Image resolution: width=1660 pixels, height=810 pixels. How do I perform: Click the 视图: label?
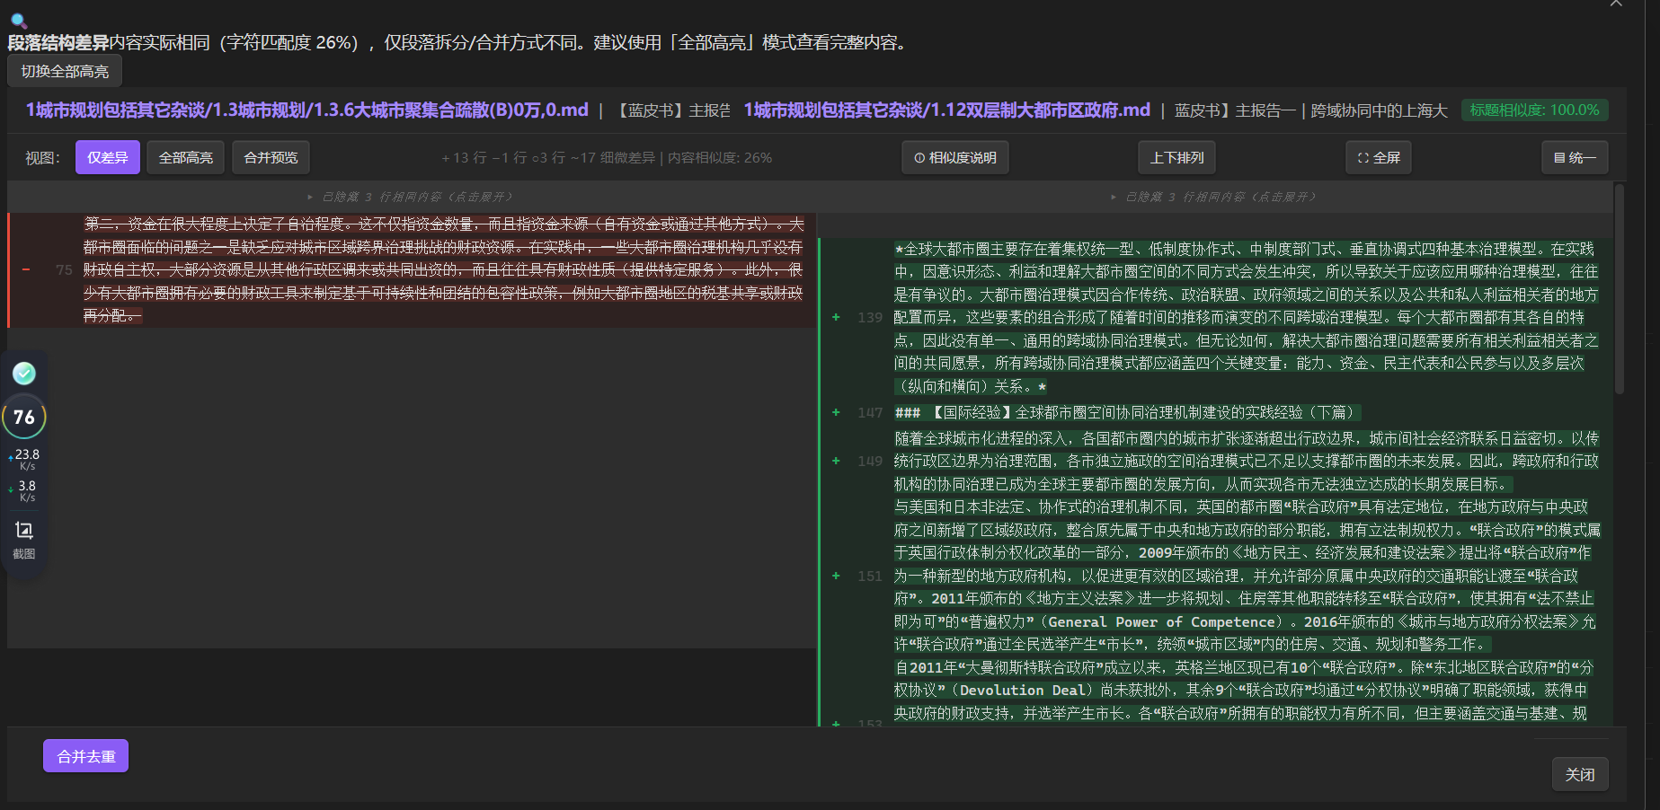coord(42,158)
